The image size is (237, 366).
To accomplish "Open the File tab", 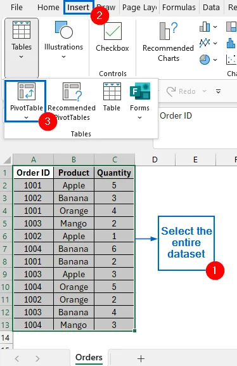I will pyautogui.click(x=16, y=7).
